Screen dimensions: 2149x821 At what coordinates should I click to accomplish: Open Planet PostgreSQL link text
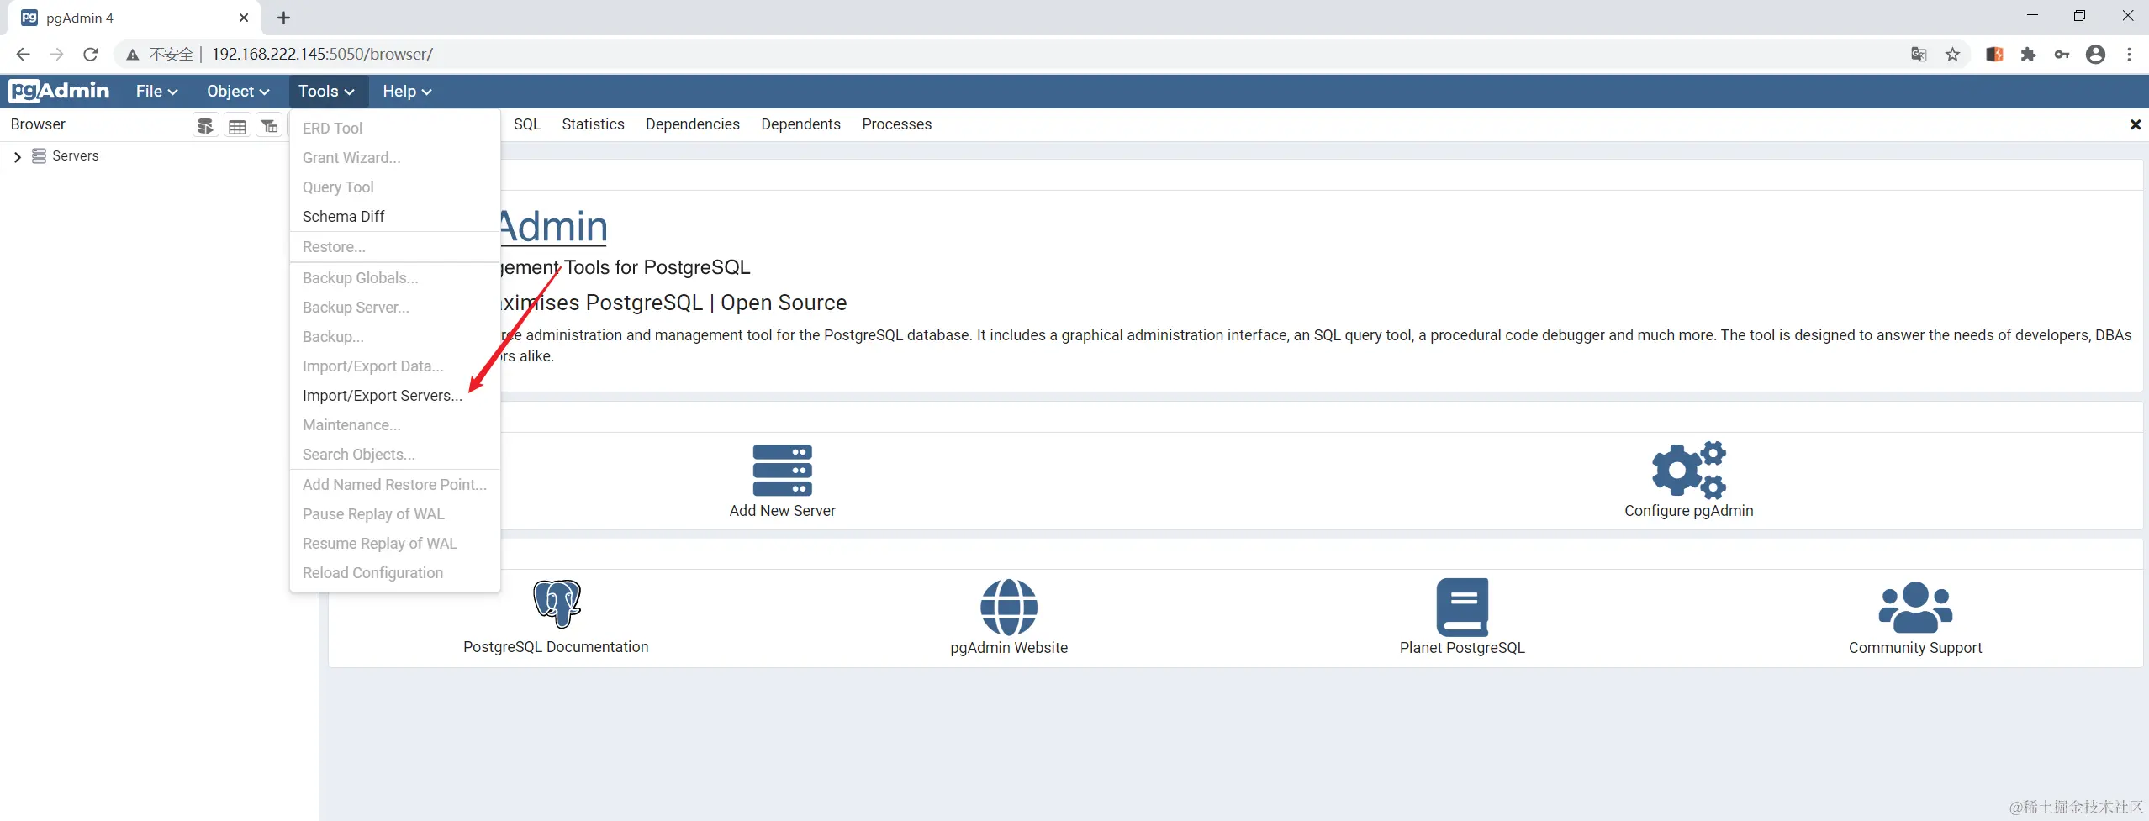pyautogui.click(x=1462, y=648)
